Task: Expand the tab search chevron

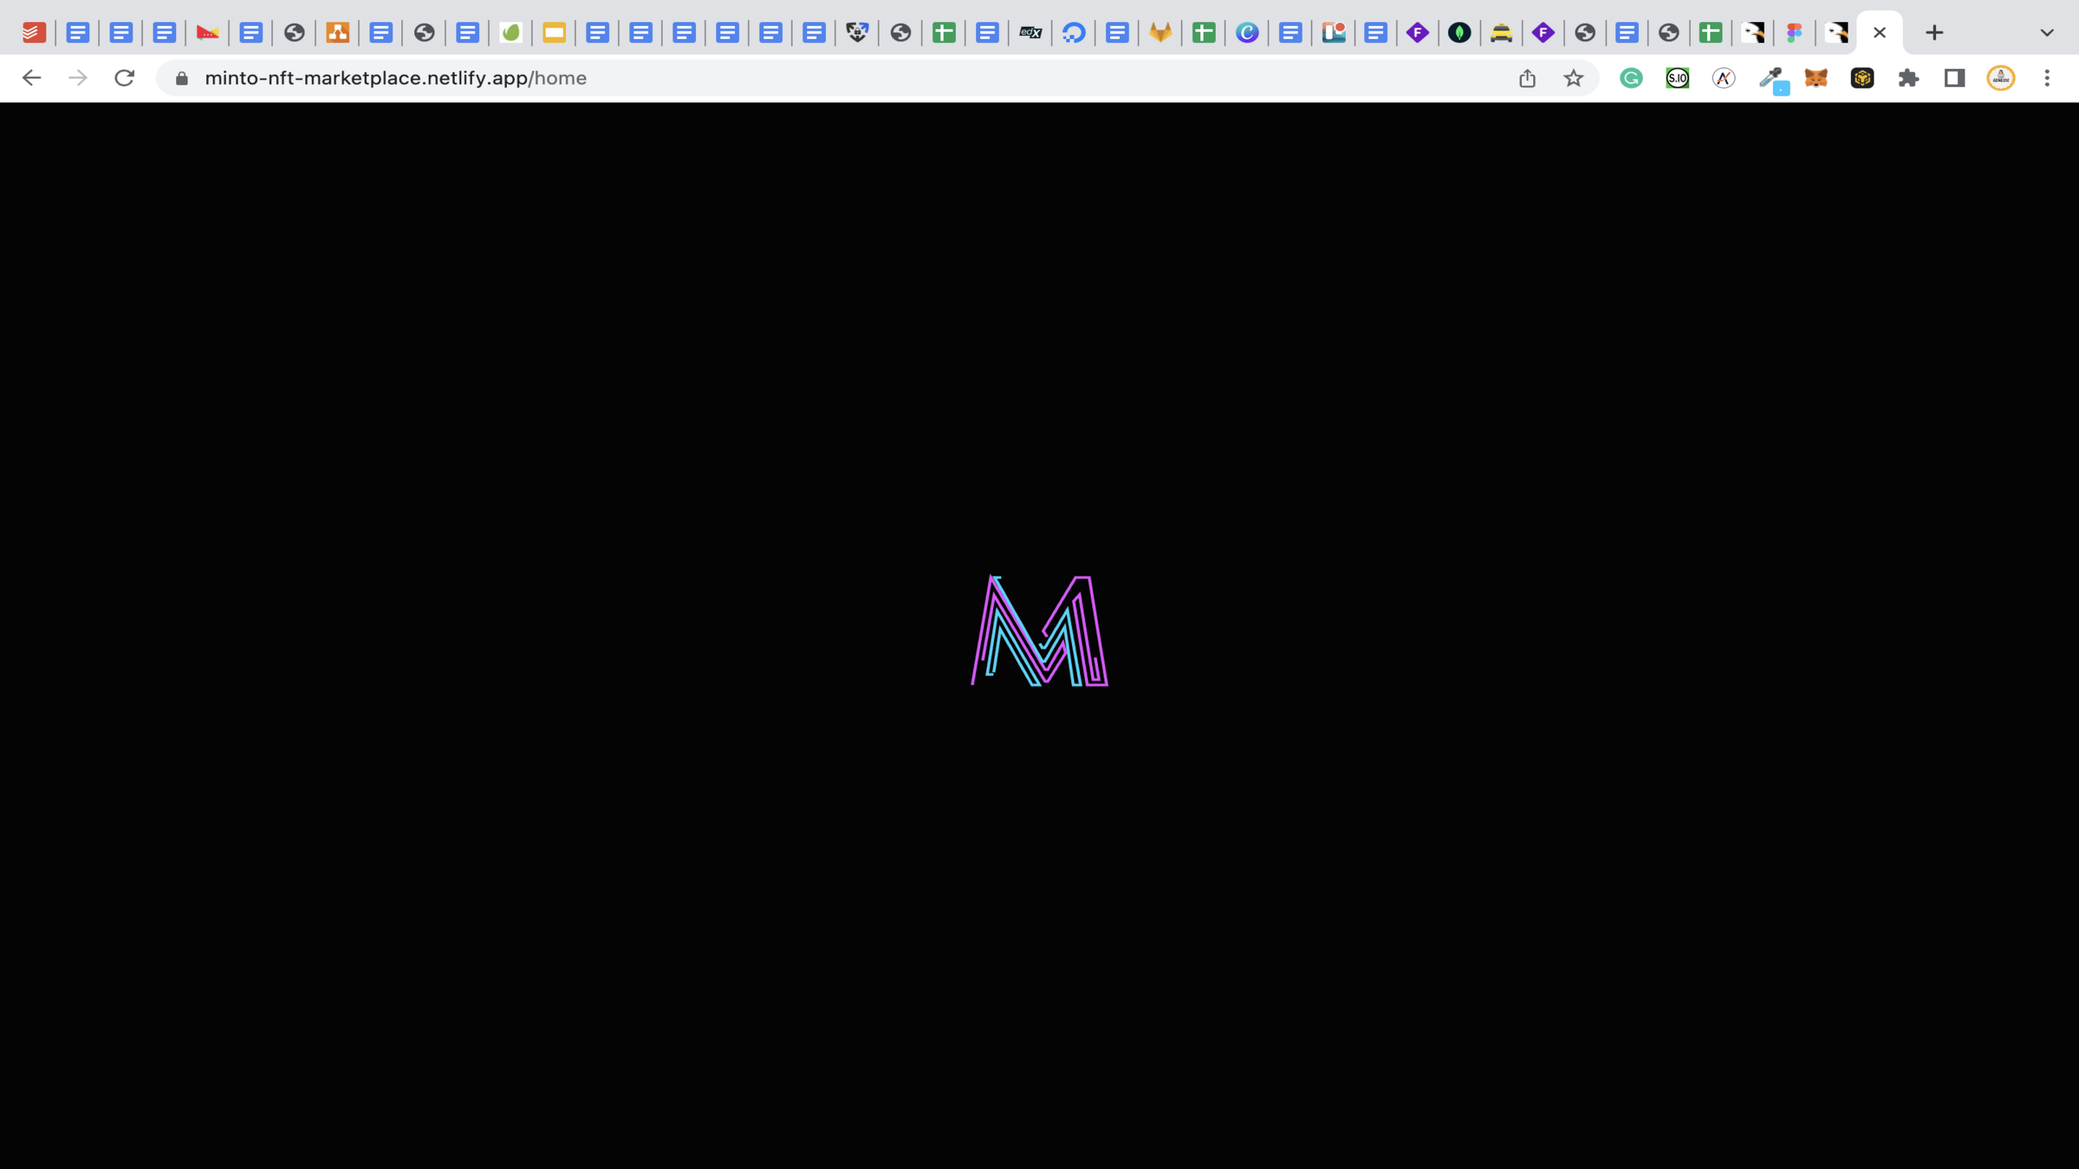Action: pos(2047,32)
